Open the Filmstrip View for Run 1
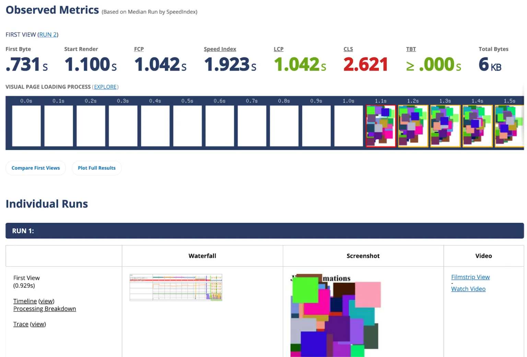Image resolution: width=527 pixels, height=357 pixels. click(470, 277)
